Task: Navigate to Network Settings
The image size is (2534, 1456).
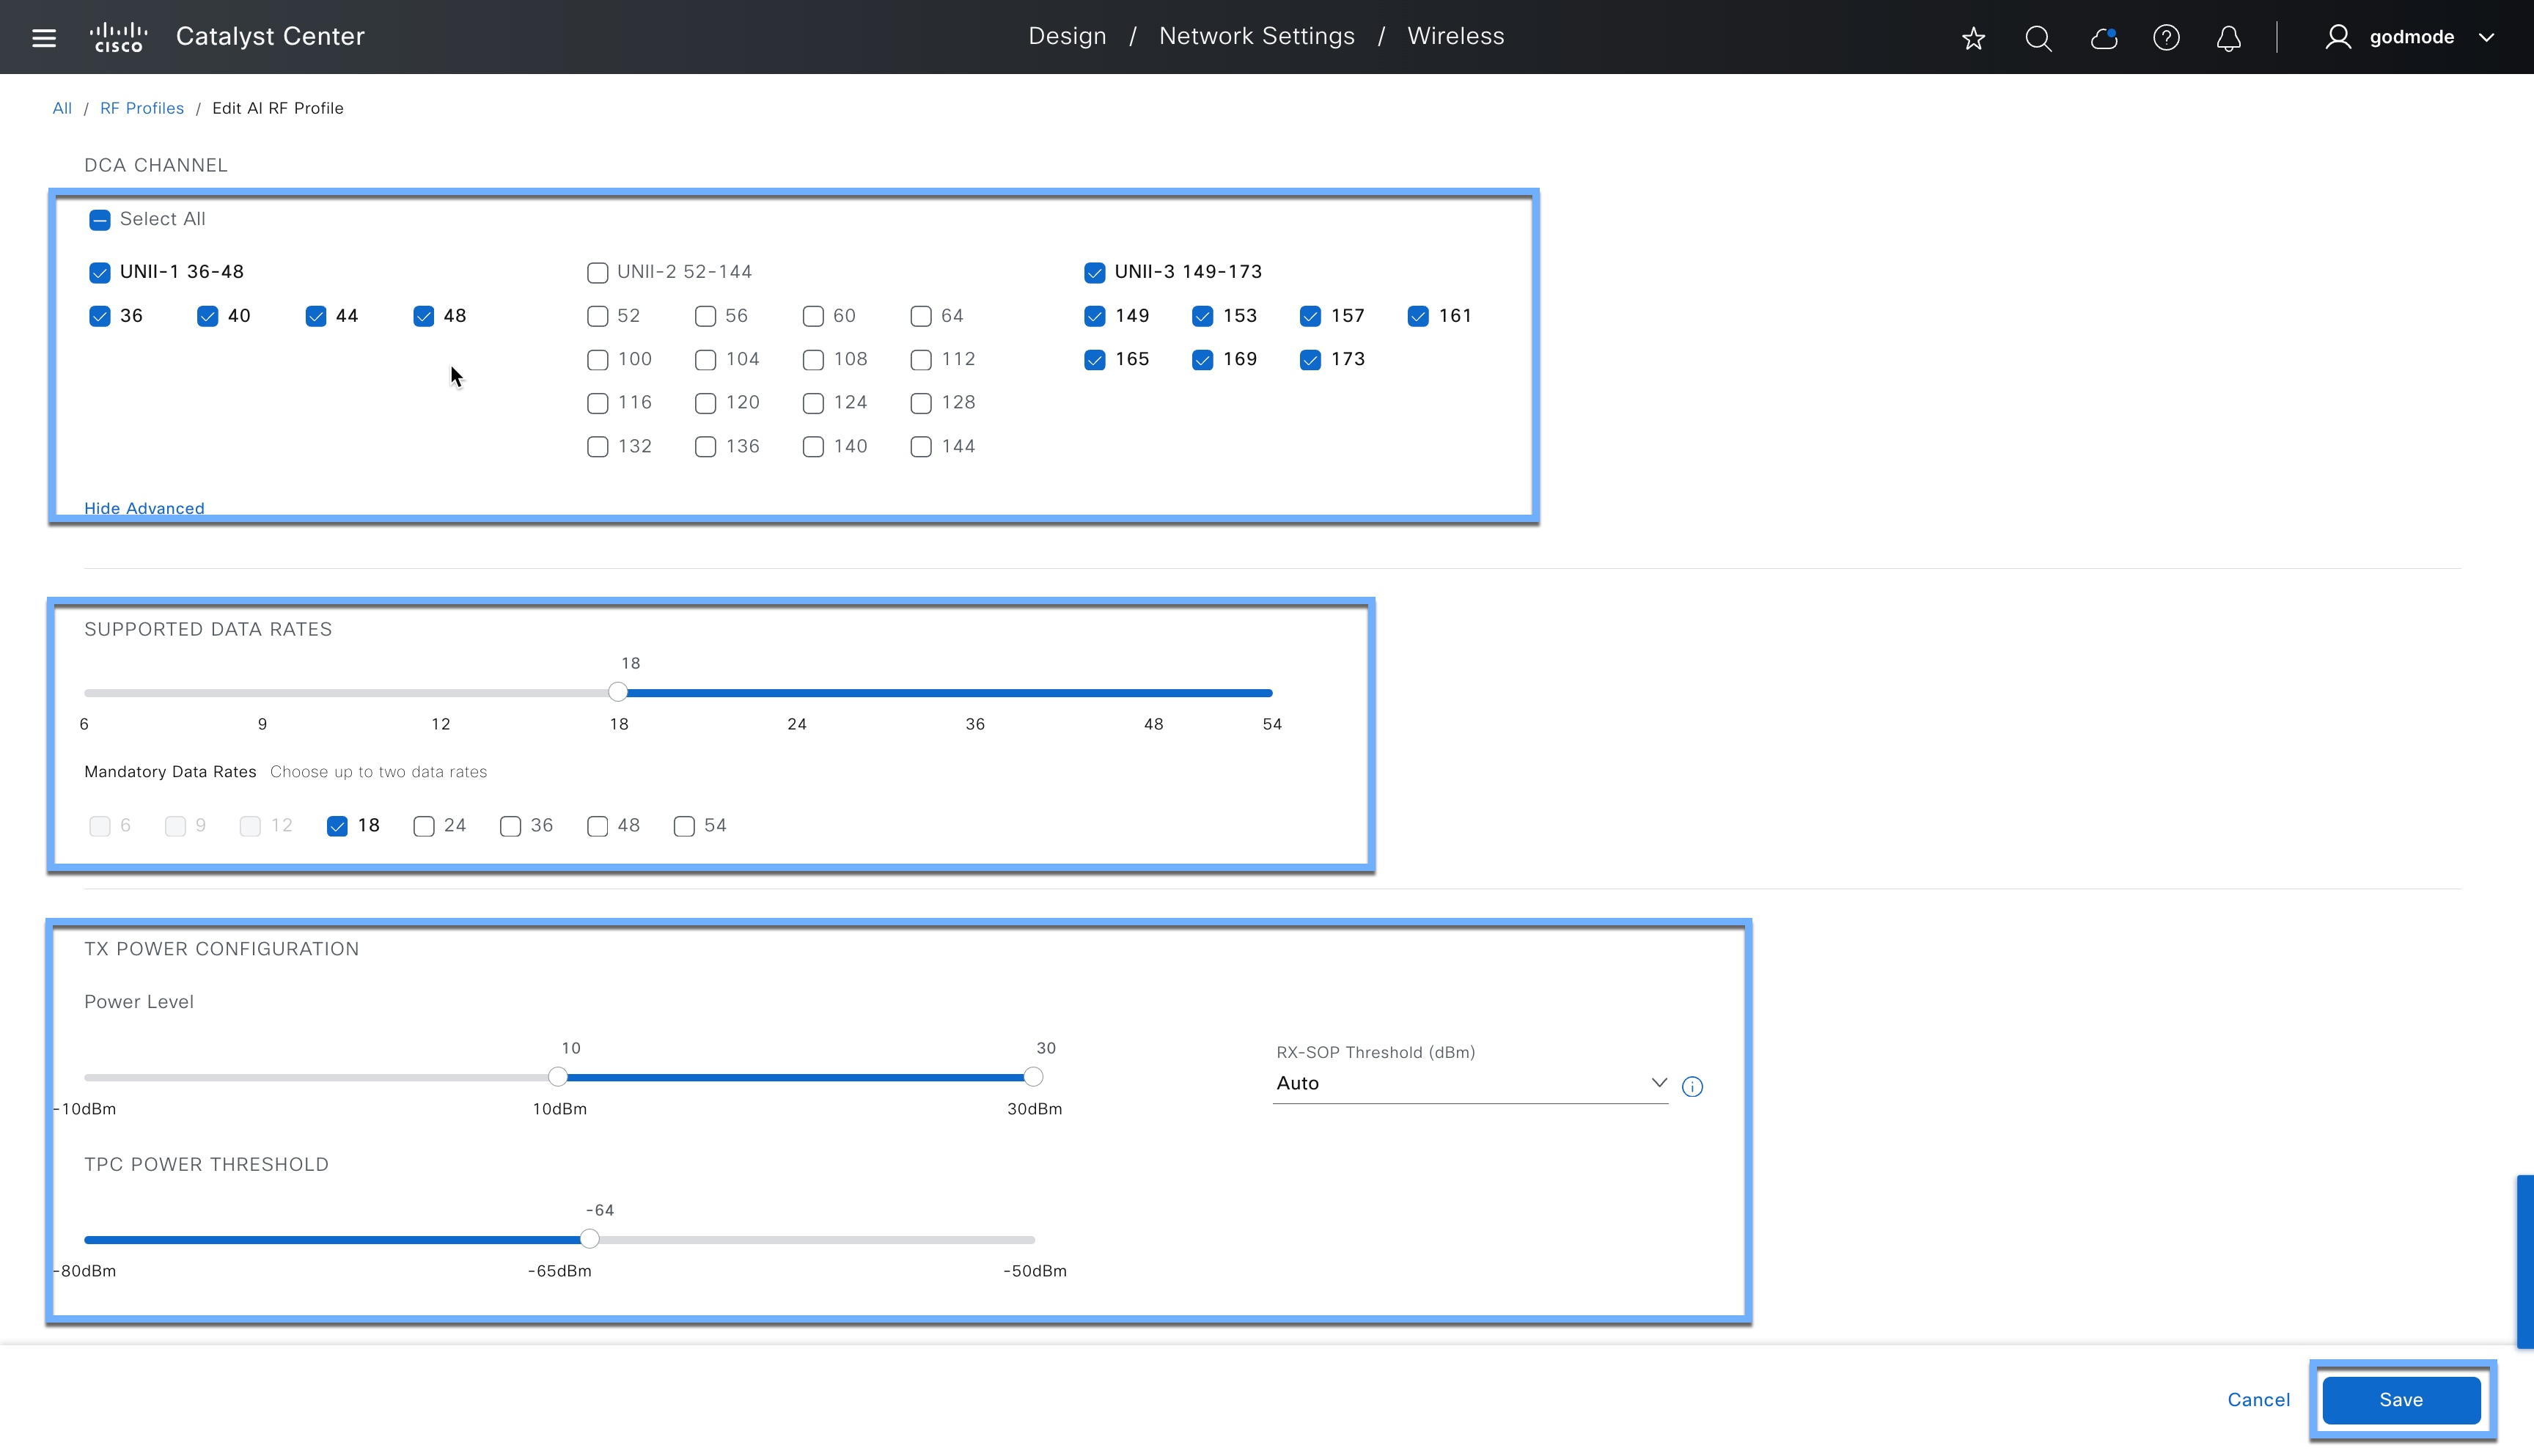Action: click(1257, 36)
